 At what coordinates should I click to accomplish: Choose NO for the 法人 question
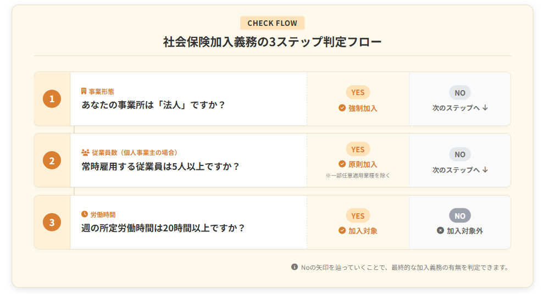460,92
